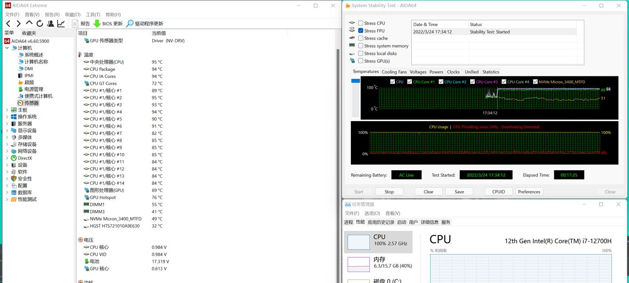Go forward with the toolbar forward arrow

[19, 23]
